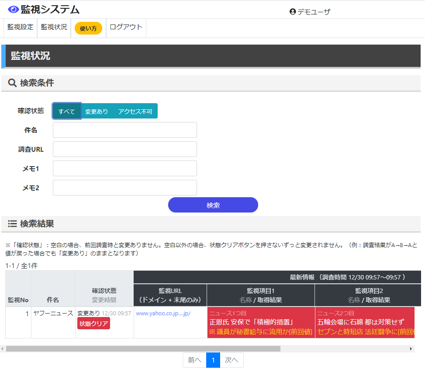The height and width of the screenshot is (373, 425).
Task: Click the 確認状態 変更時間 column header
Action: click(x=104, y=288)
